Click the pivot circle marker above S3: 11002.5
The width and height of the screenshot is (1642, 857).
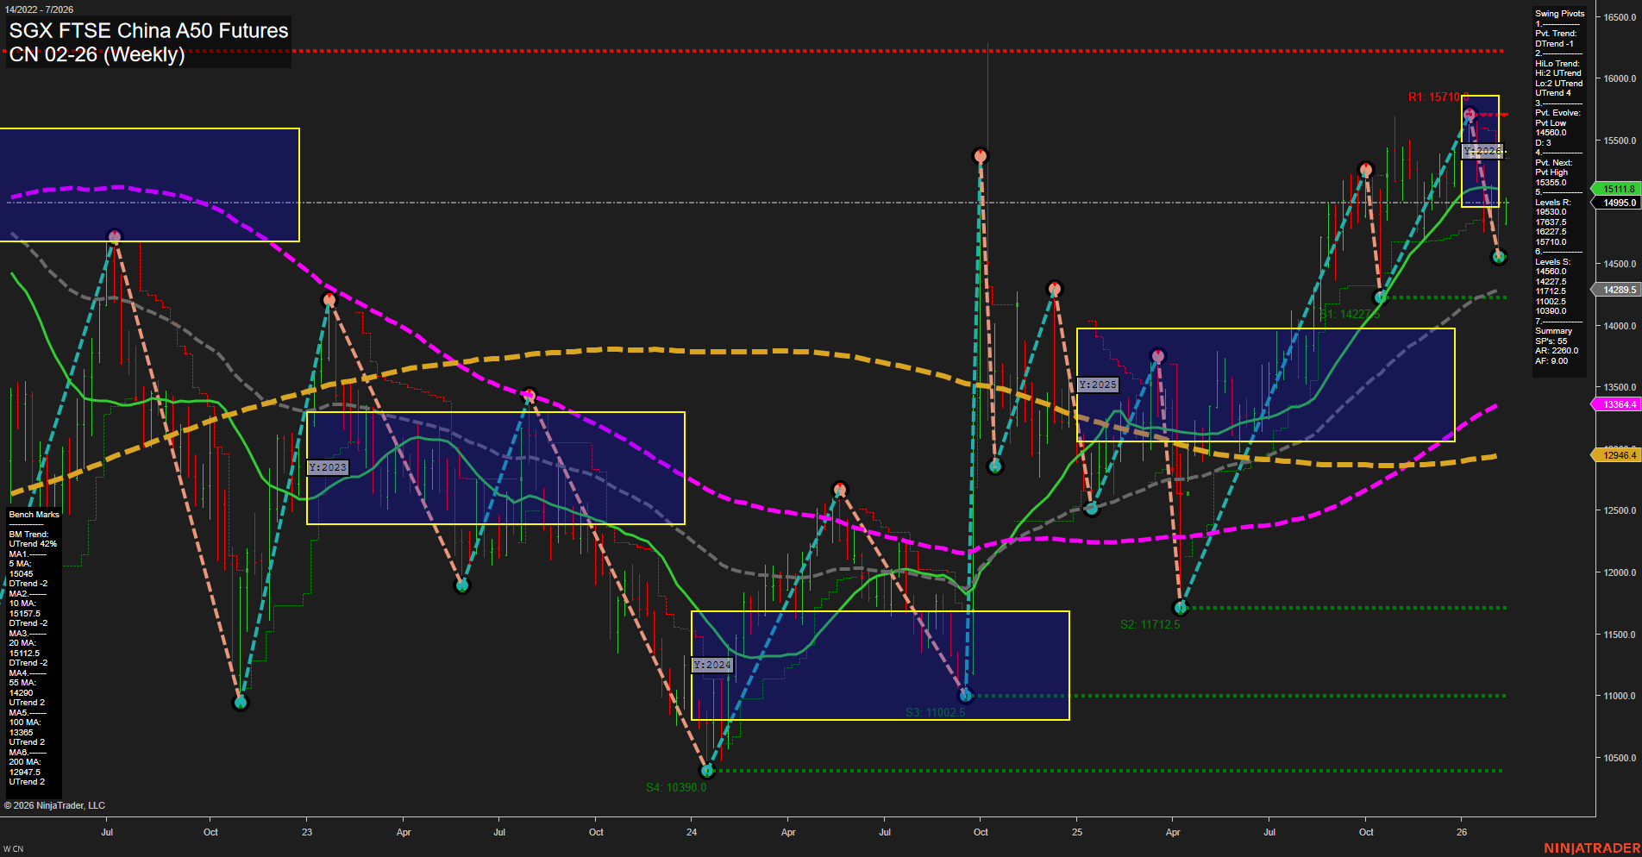(x=964, y=694)
